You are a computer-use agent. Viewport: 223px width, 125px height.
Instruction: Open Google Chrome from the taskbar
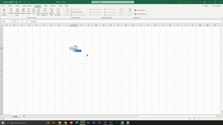(x=66, y=123)
